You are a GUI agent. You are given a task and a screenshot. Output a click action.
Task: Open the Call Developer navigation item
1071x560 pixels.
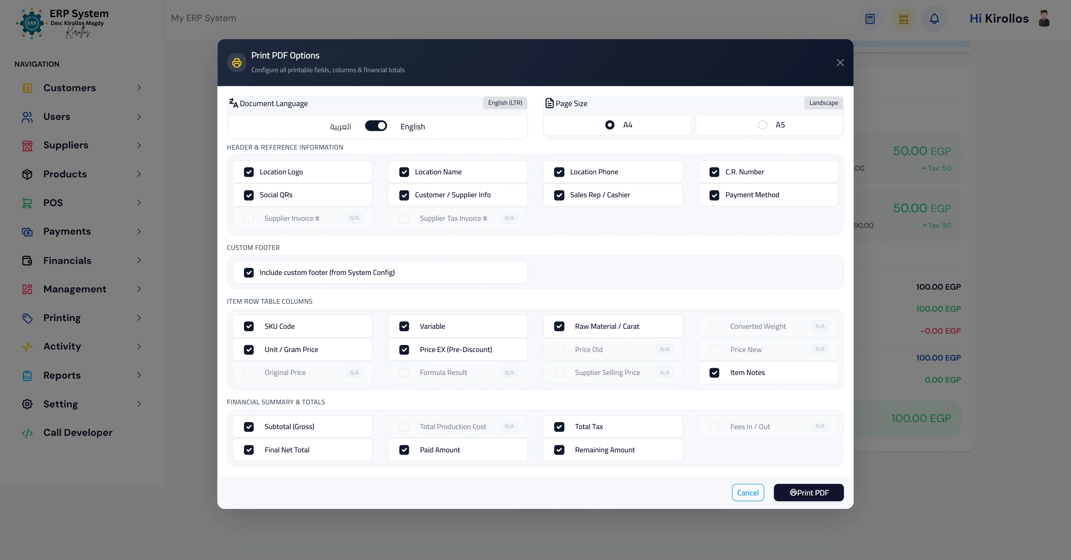[x=81, y=433]
